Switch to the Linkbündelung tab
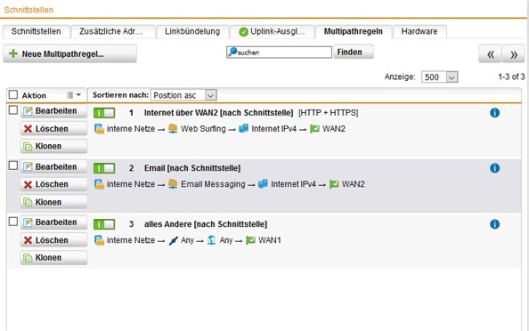Viewport: 529px width, 331px height. [192, 32]
